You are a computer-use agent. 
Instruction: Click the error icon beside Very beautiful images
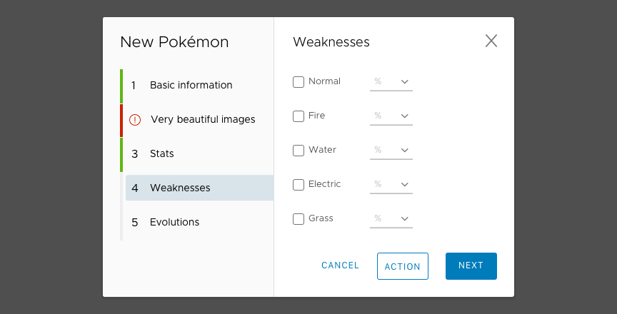pos(135,120)
